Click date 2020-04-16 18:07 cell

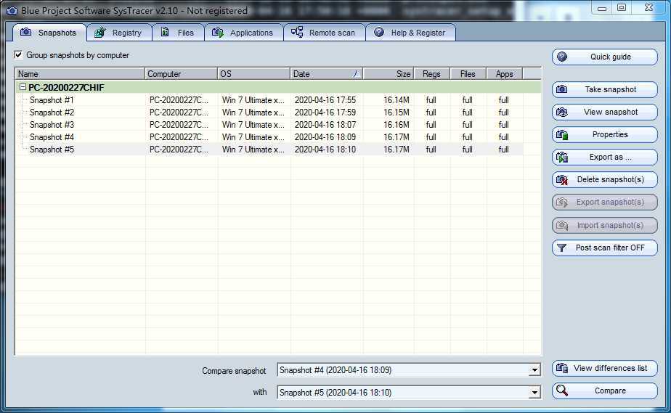(x=325, y=125)
